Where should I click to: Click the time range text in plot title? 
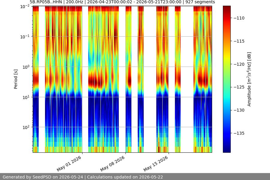pyautogui.click(x=134, y=2)
